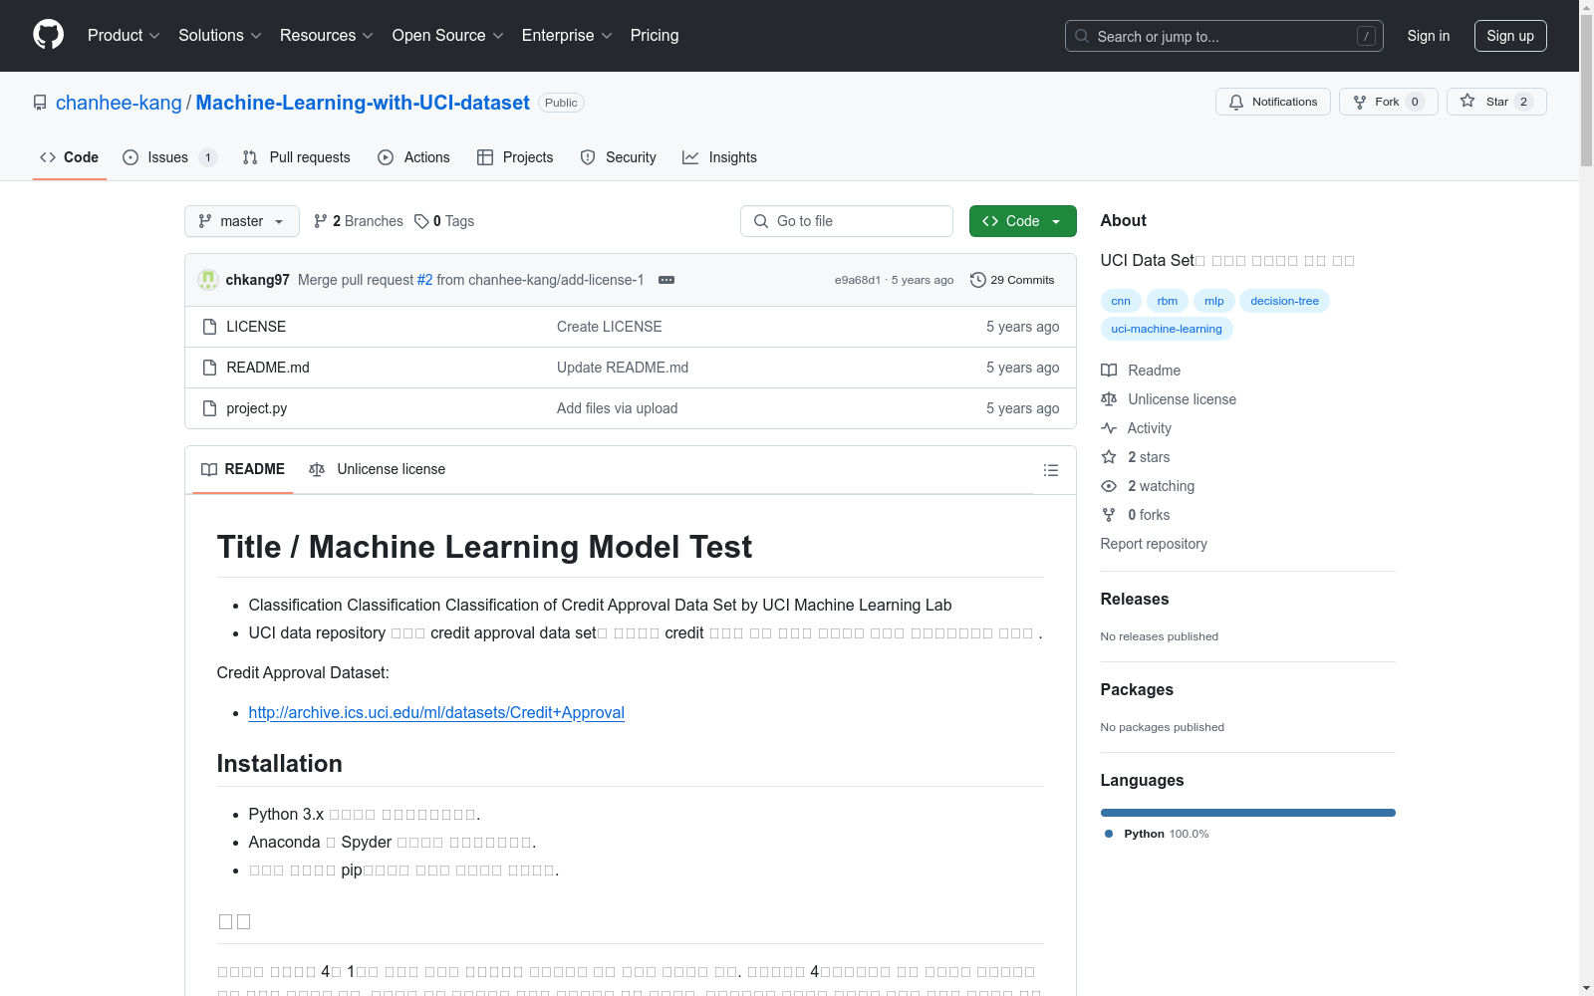
Task: Click the decision-tree topic tag
Action: click(1284, 301)
